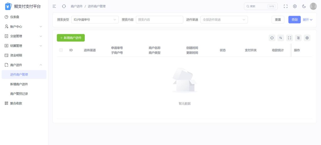321x145 pixels.
Task: Open the 搜索类型 ID/申请单号 dropdown
Action: click(x=95, y=20)
